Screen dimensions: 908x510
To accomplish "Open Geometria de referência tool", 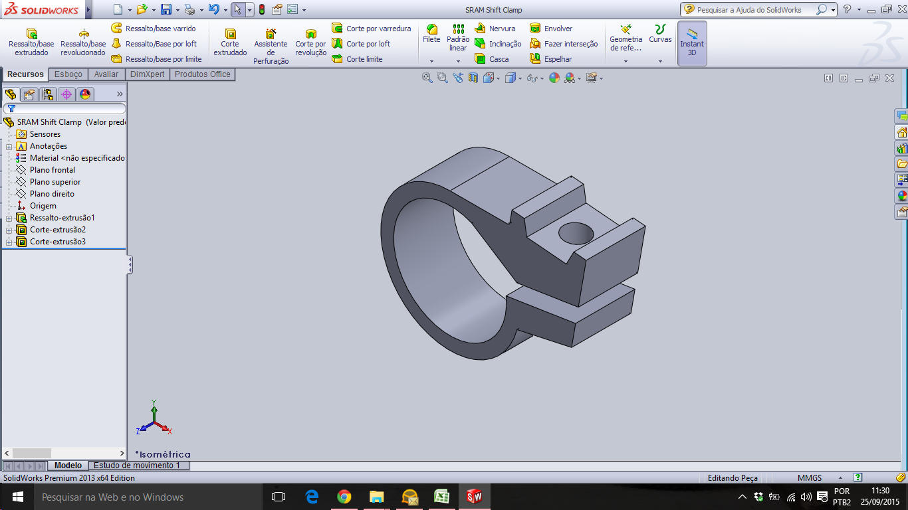I will pos(625,38).
